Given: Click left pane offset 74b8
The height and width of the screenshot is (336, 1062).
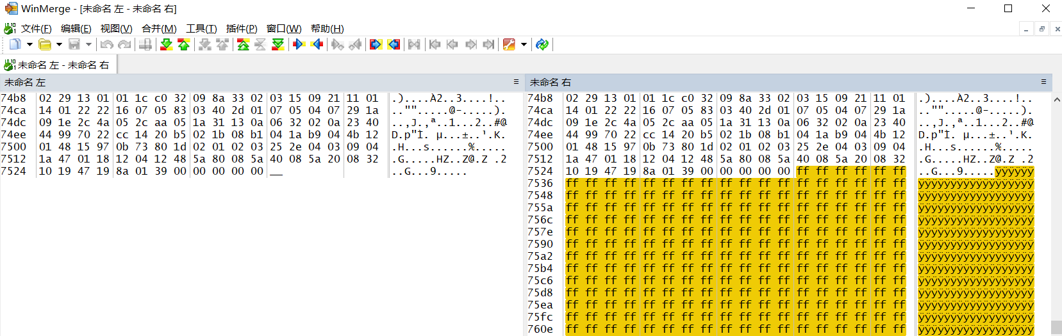Looking at the screenshot, I should 13,98.
